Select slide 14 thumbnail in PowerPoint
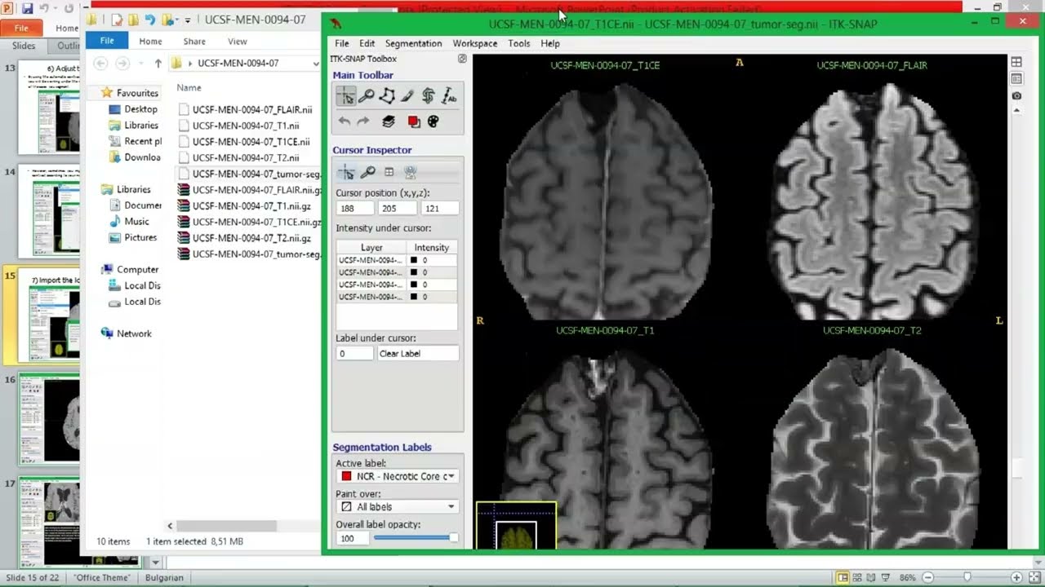 pos(48,211)
